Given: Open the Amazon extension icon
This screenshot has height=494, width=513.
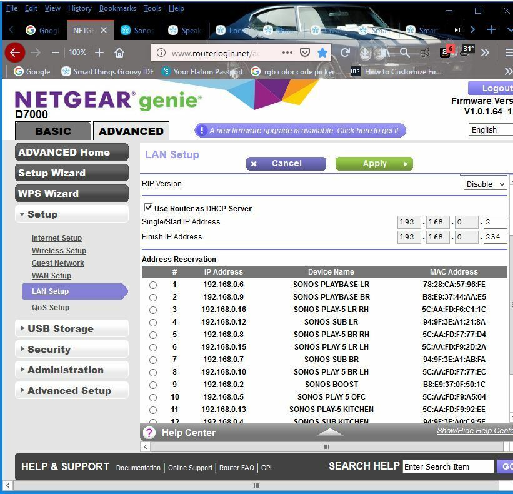Looking at the screenshot, I should (x=446, y=52).
